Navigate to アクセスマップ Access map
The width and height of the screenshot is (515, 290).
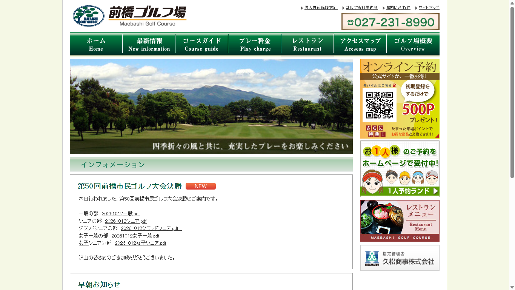(x=360, y=44)
